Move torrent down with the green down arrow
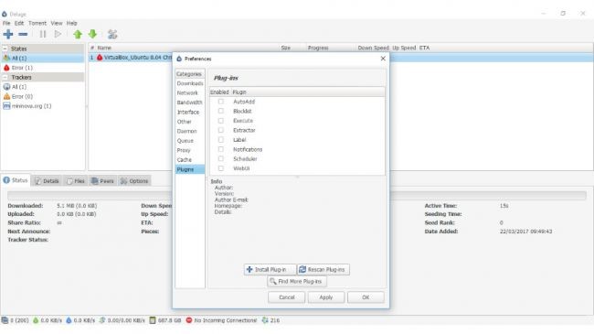Viewport: 594px width, 334px height. [x=92, y=34]
